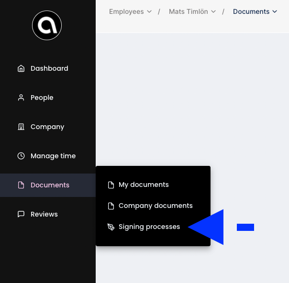Image resolution: width=289 pixels, height=283 pixels.
Task: Click the Documents file icon in sidebar
Action: (21, 185)
